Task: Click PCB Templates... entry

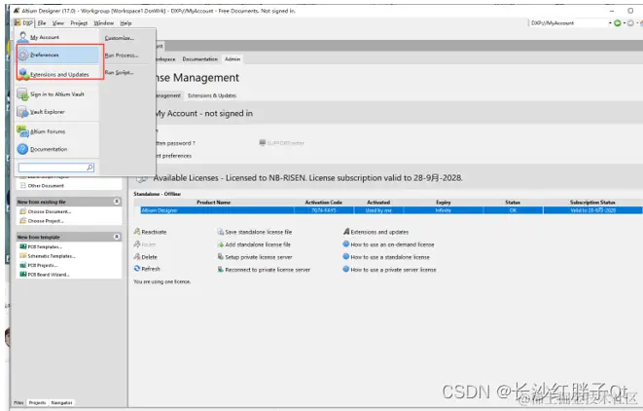Action: click(45, 246)
